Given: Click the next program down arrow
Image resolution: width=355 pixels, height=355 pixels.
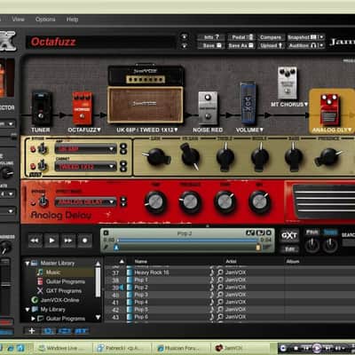Looking at the screenshot, I should tap(184, 45).
